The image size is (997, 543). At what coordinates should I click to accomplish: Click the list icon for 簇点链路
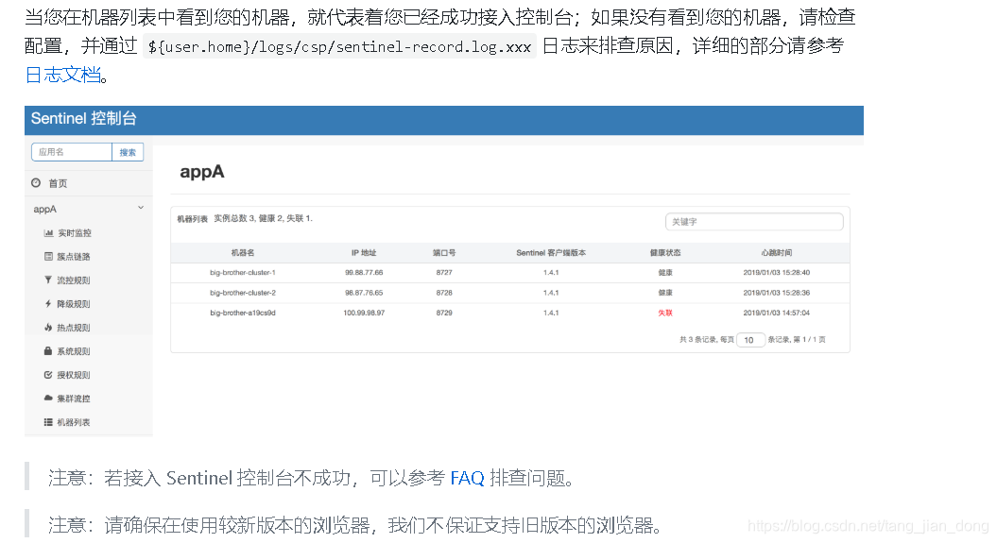pos(48,257)
